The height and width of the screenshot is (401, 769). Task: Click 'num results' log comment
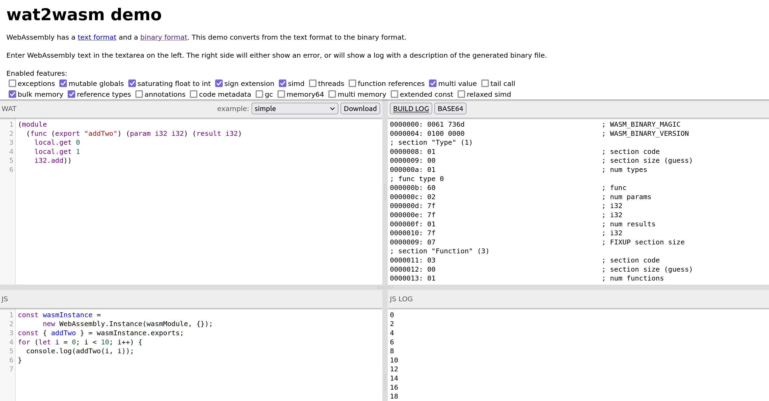(633, 224)
